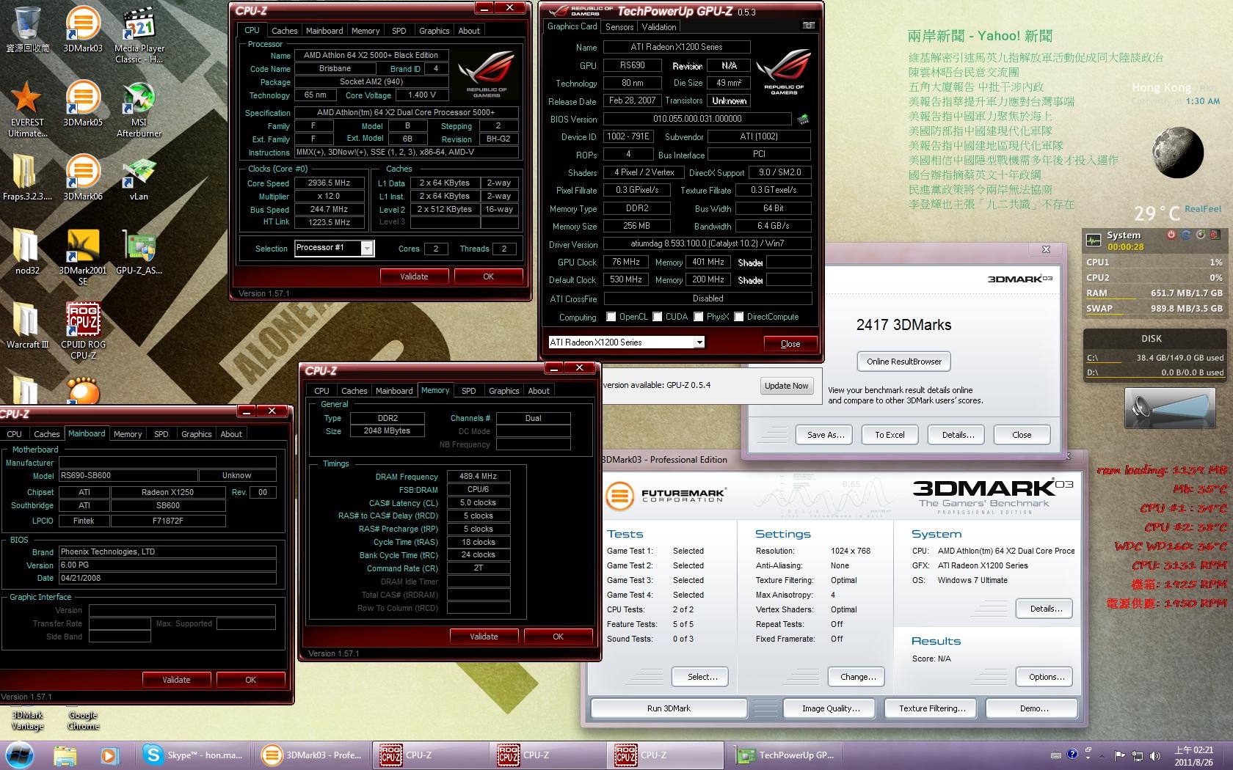The width and height of the screenshot is (1233, 770).
Task: Click the BIOS save chip icon in GPU-Z
Action: click(x=803, y=118)
